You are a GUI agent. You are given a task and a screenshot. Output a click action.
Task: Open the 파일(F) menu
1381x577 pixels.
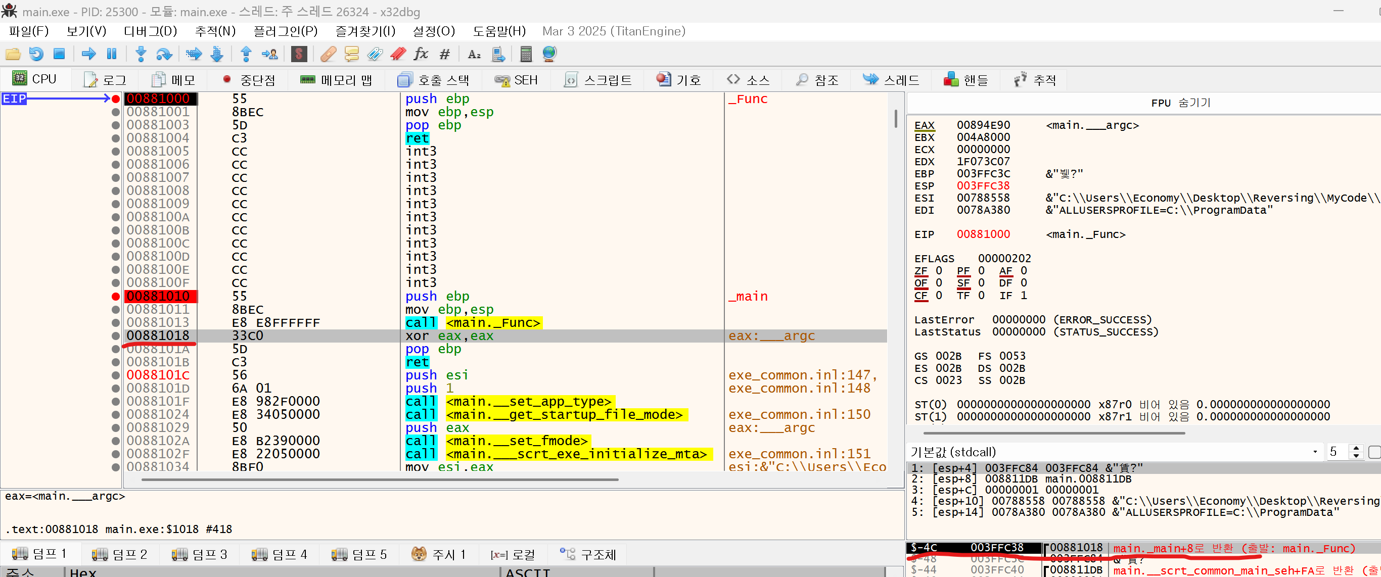point(29,31)
